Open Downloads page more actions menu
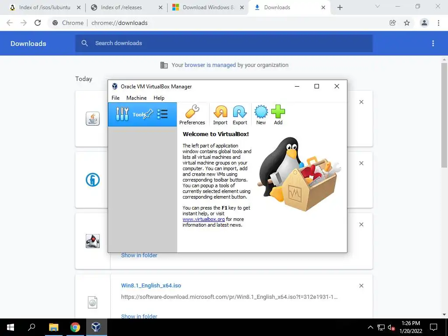This screenshot has width=448, height=336. (x=433, y=43)
